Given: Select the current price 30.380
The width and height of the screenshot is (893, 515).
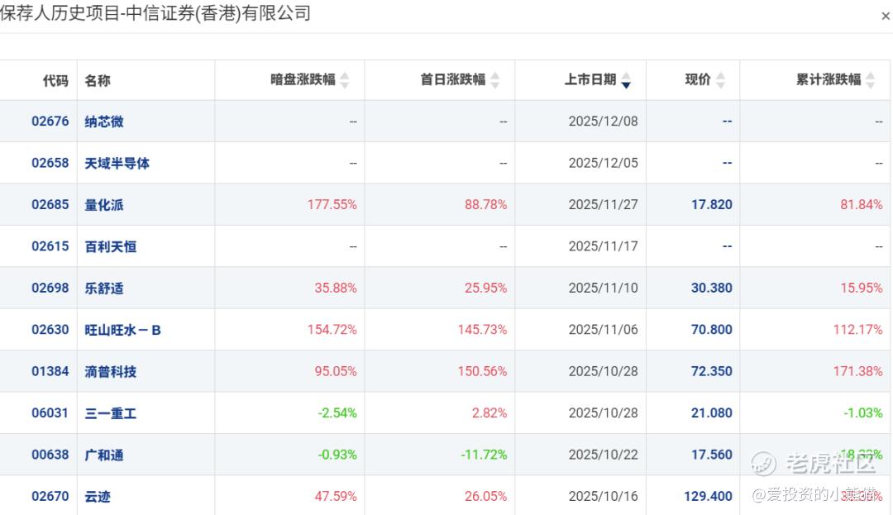Looking at the screenshot, I should coord(712,288).
